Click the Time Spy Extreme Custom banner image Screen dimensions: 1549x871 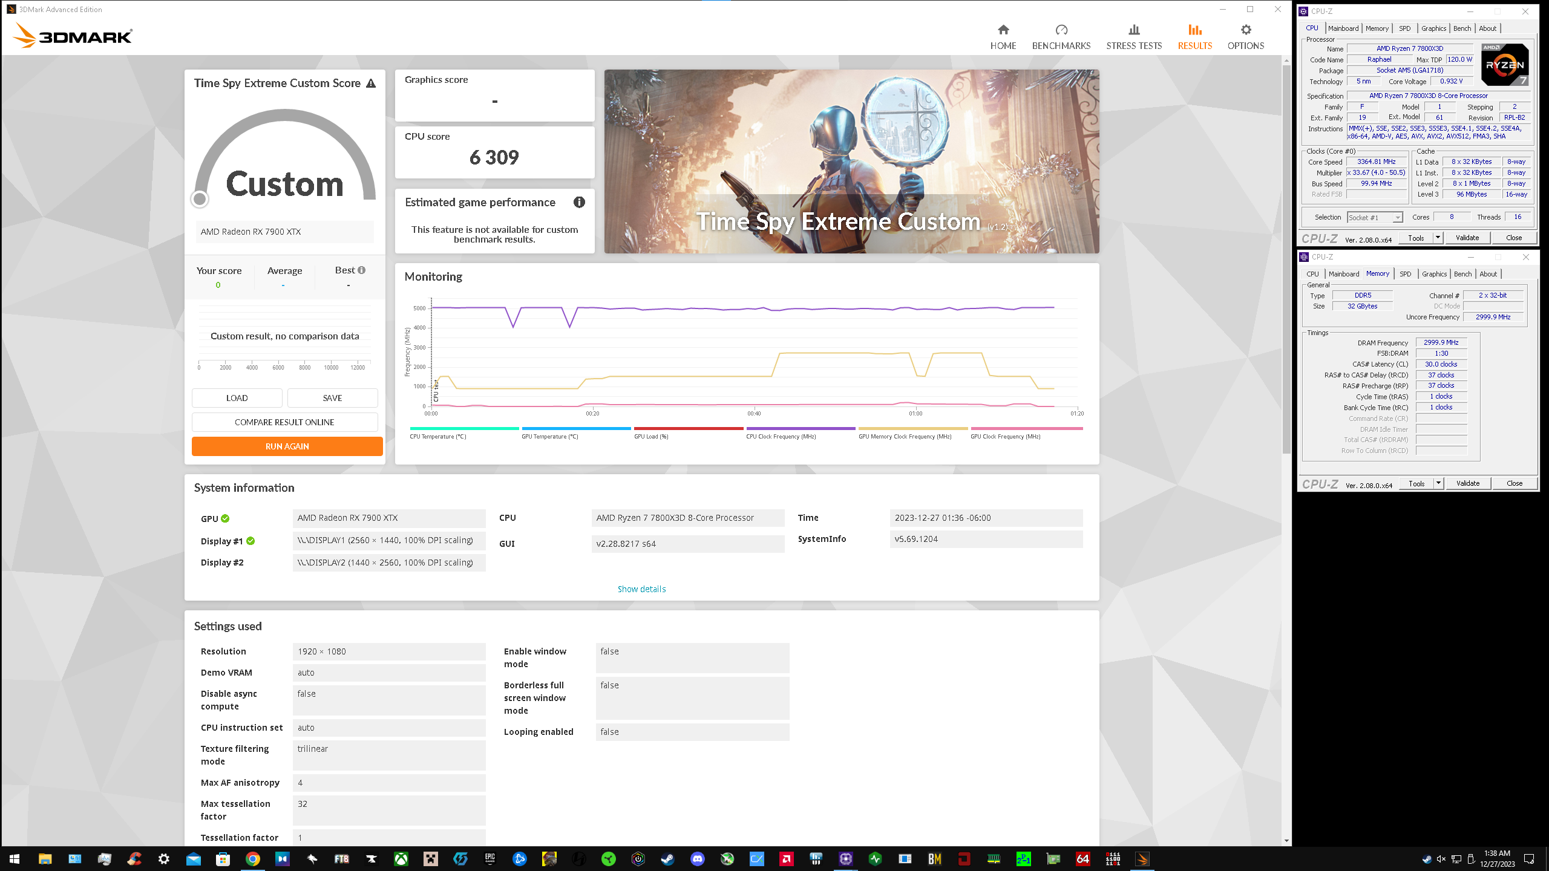click(851, 161)
